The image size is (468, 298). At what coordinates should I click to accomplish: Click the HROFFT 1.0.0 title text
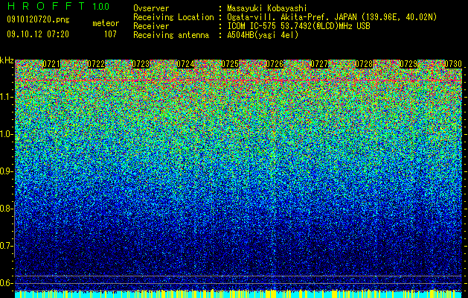[x=58, y=6]
